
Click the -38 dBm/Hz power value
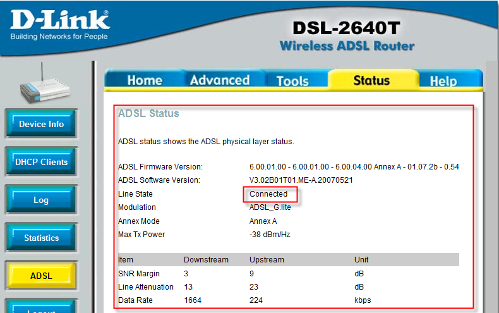tap(270, 234)
